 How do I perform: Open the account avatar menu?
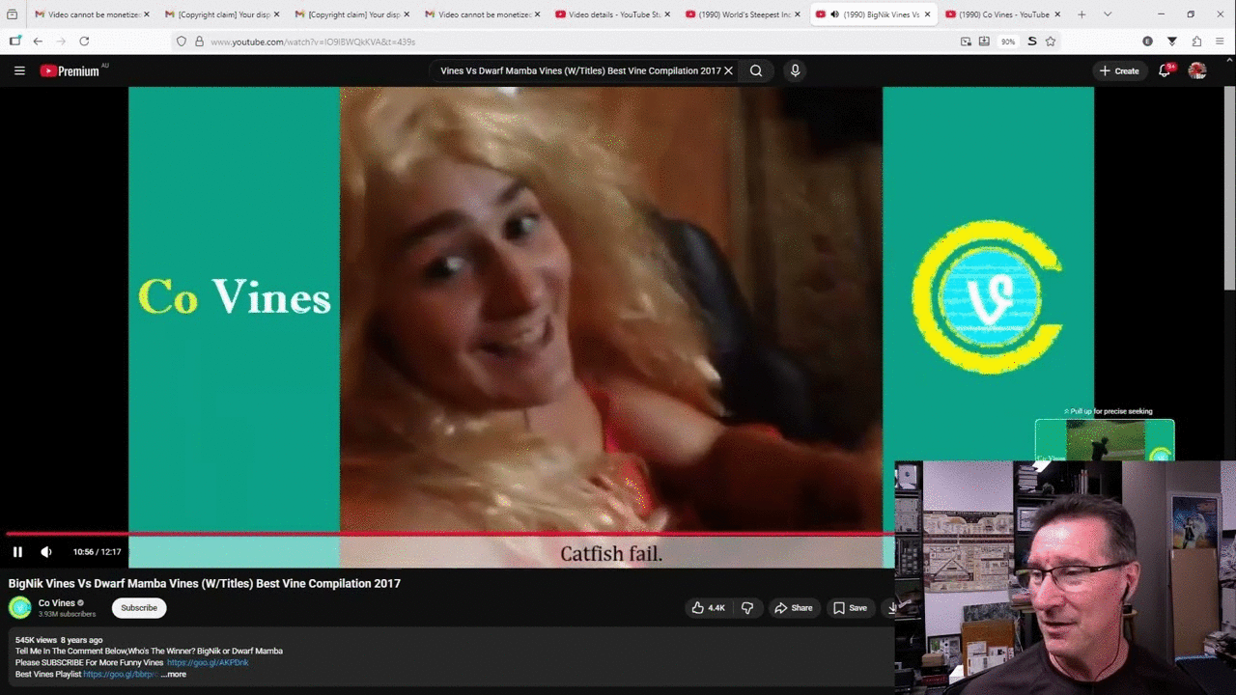click(x=1197, y=70)
